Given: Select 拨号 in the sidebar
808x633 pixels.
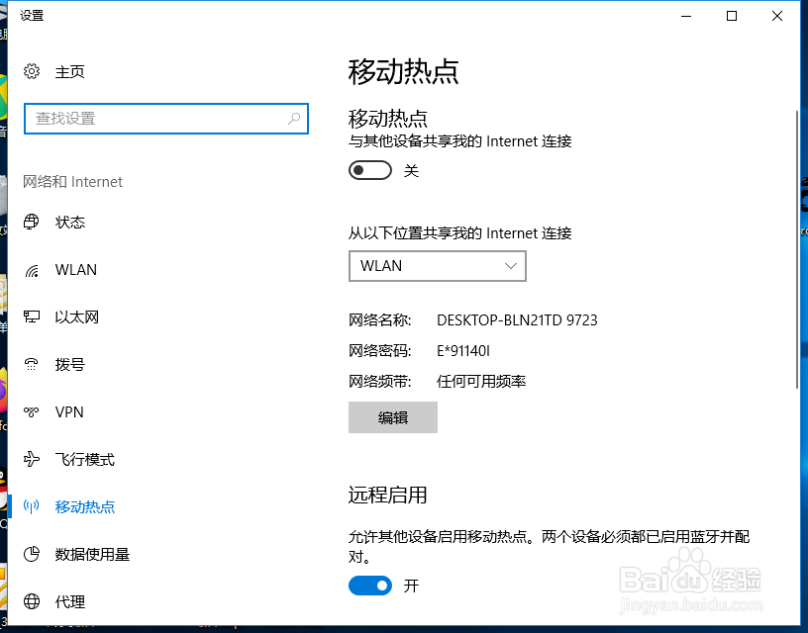Looking at the screenshot, I should [x=69, y=364].
